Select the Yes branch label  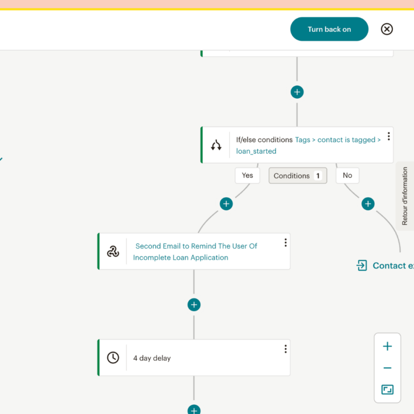coord(247,175)
